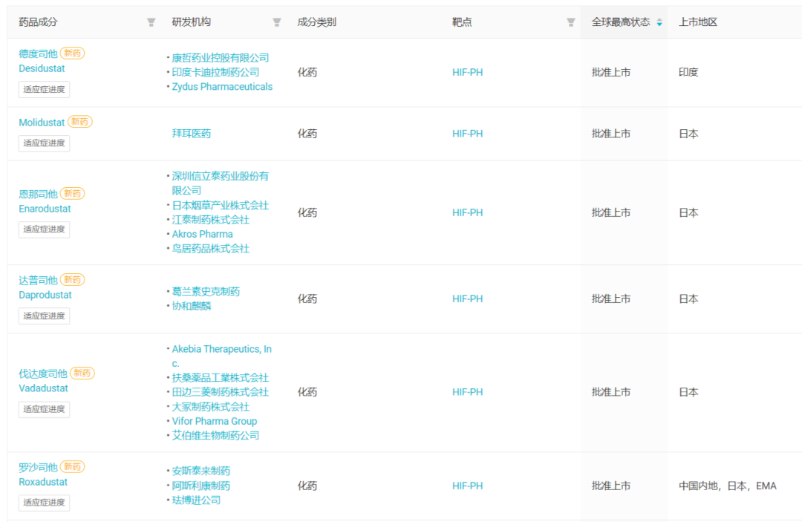The height and width of the screenshot is (522, 802).
Task: Open HIF-PH target link in Daprodustat row
Action: coord(468,298)
